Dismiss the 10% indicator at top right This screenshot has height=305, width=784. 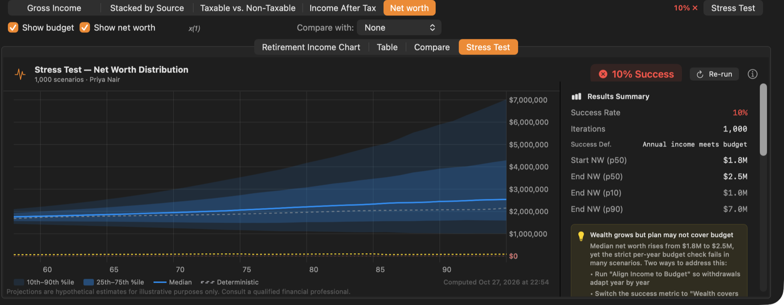(695, 8)
